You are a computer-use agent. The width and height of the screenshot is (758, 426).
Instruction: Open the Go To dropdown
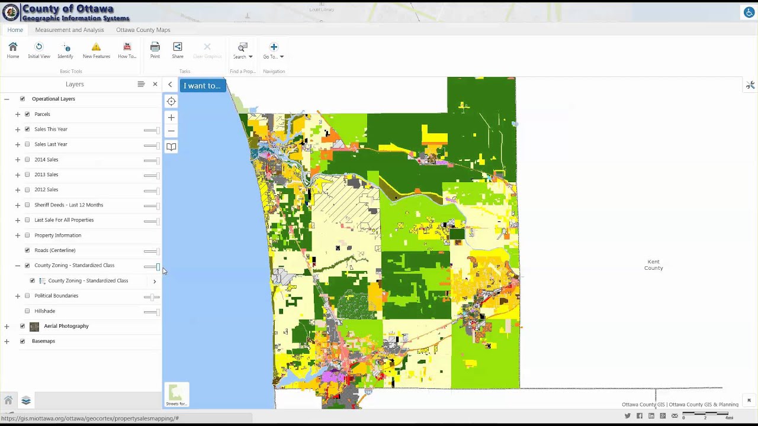click(x=274, y=50)
